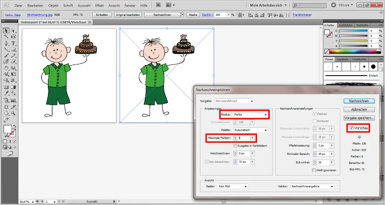This screenshot has width=385, height=205.
Task: Select the Type tool
Action: pyautogui.click(x=13, y=43)
